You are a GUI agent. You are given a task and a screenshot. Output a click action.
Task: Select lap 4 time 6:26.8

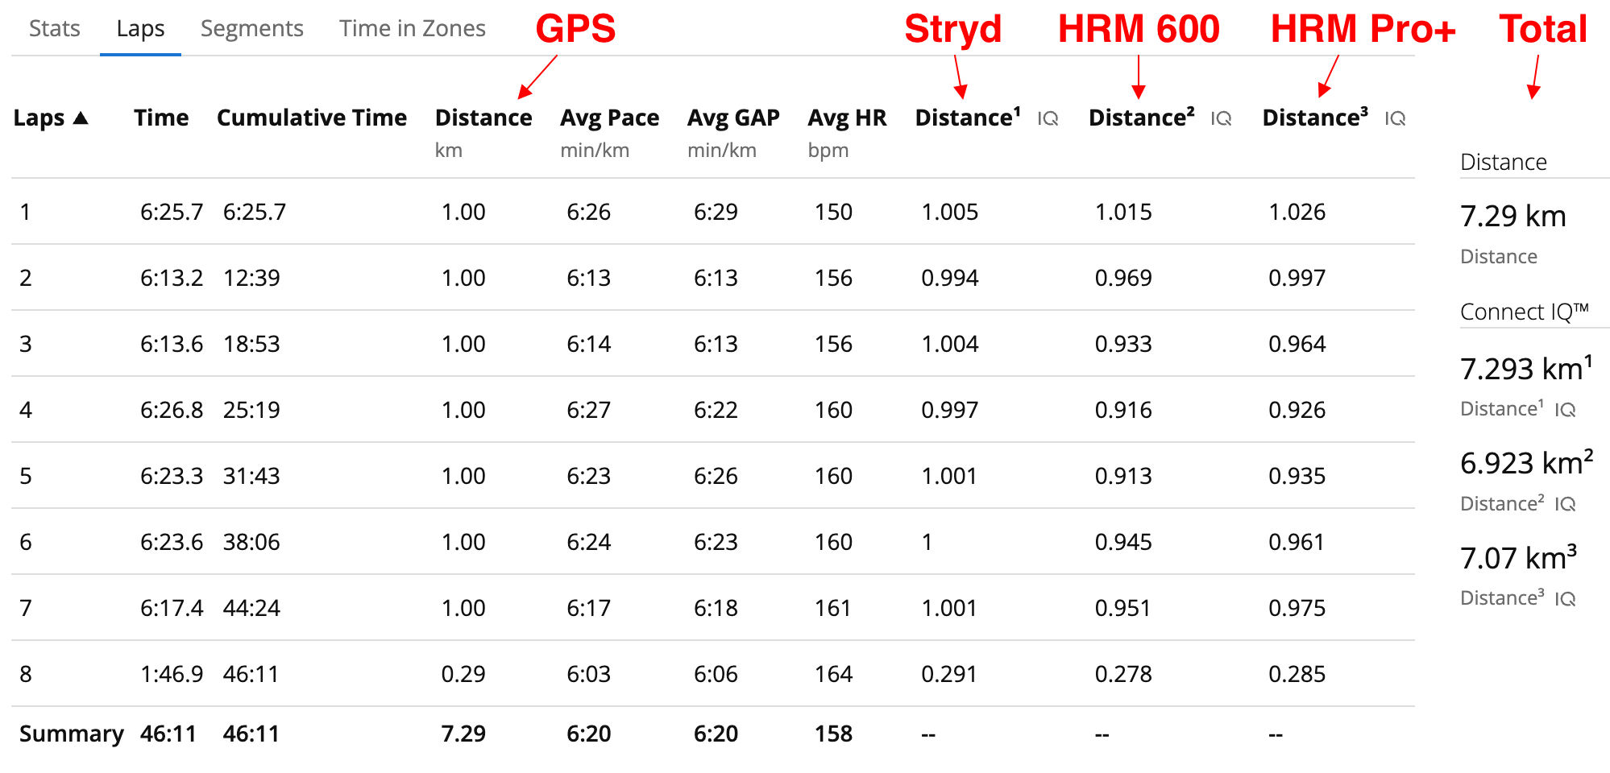click(x=172, y=410)
